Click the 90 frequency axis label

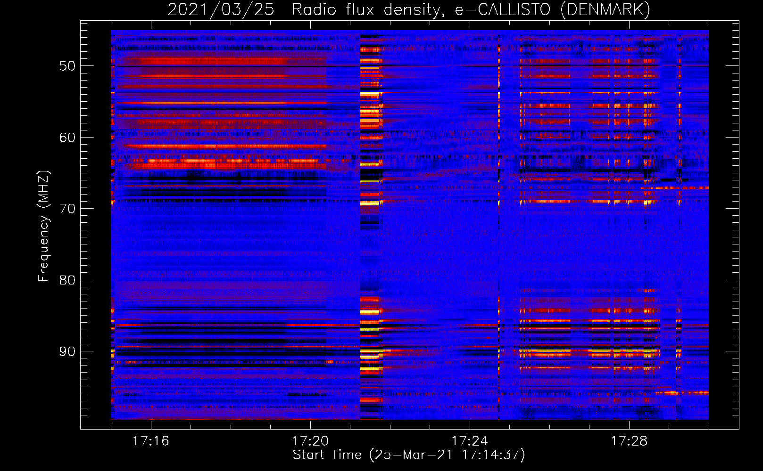coord(67,351)
